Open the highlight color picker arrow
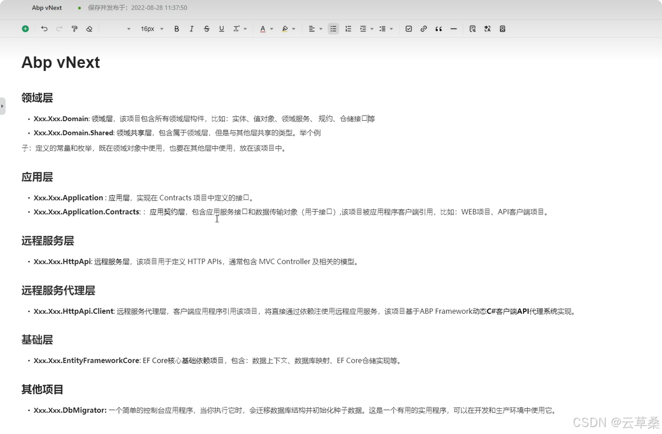This screenshot has height=434, width=662. coord(294,29)
